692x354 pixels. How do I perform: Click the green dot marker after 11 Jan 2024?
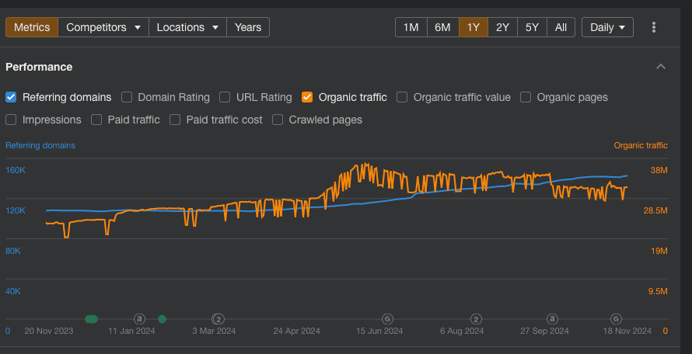tap(162, 318)
